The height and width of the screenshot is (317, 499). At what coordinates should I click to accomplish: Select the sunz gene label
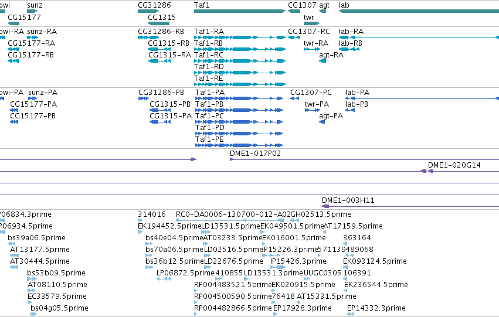point(35,5)
